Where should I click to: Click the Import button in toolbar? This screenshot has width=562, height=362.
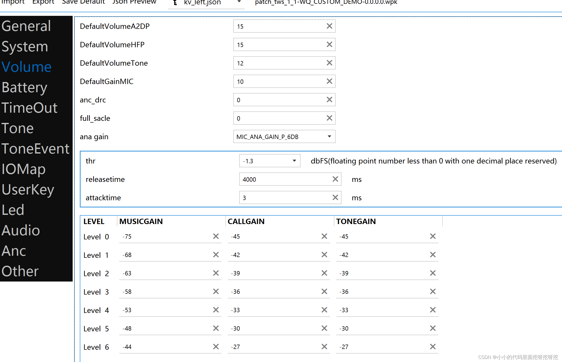coord(14,3)
